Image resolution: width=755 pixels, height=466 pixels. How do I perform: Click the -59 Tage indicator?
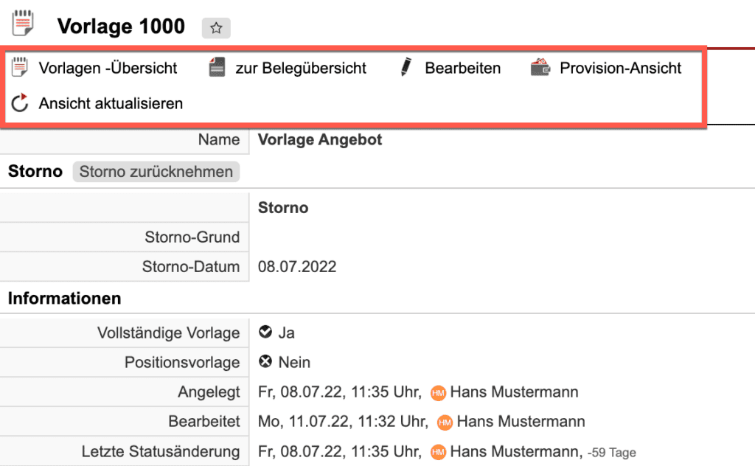pyautogui.click(x=610, y=452)
